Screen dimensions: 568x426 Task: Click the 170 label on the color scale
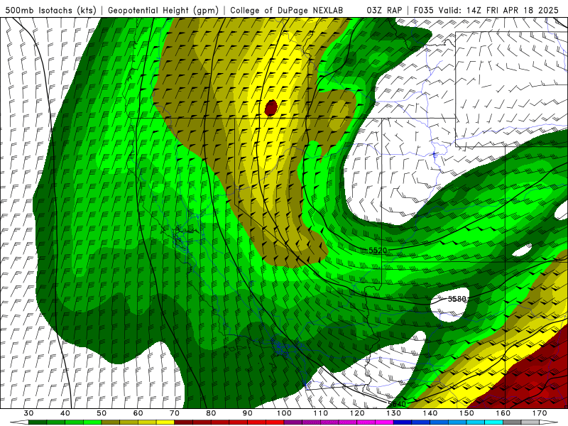pyautogui.click(x=540, y=413)
